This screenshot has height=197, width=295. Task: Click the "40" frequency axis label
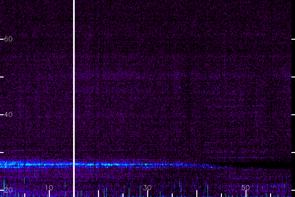click(8, 115)
